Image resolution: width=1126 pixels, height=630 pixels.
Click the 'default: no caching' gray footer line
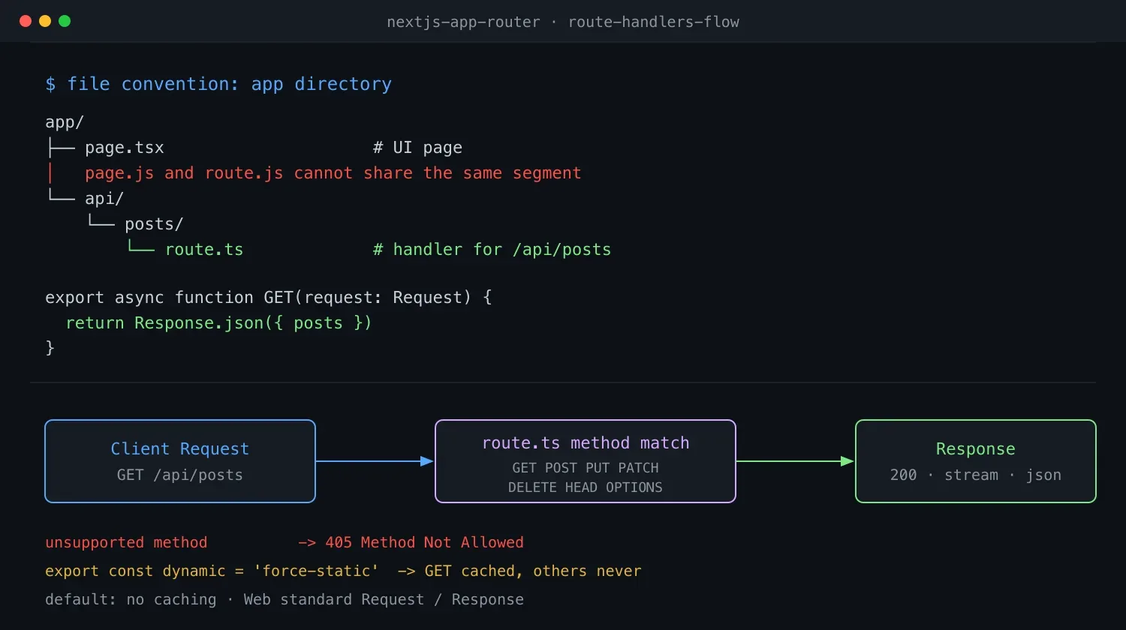click(x=285, y=599)
